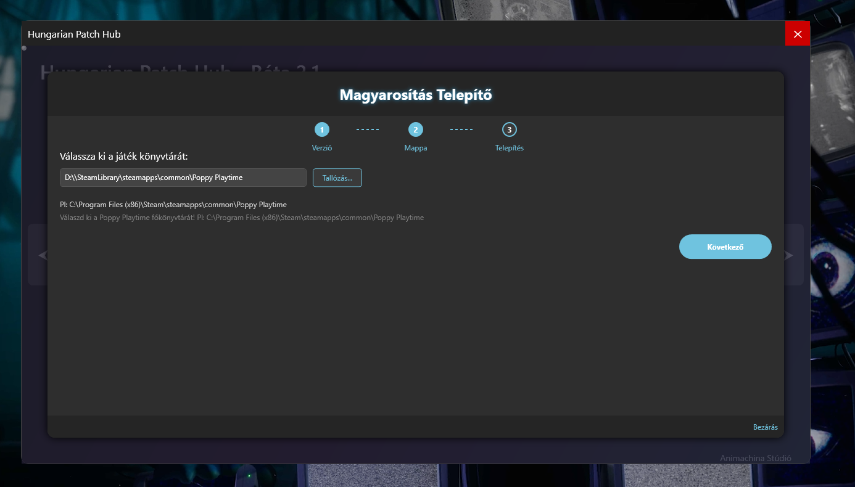Click the Bezárás link
Viewport: 855px width, 487px height.
766,427
